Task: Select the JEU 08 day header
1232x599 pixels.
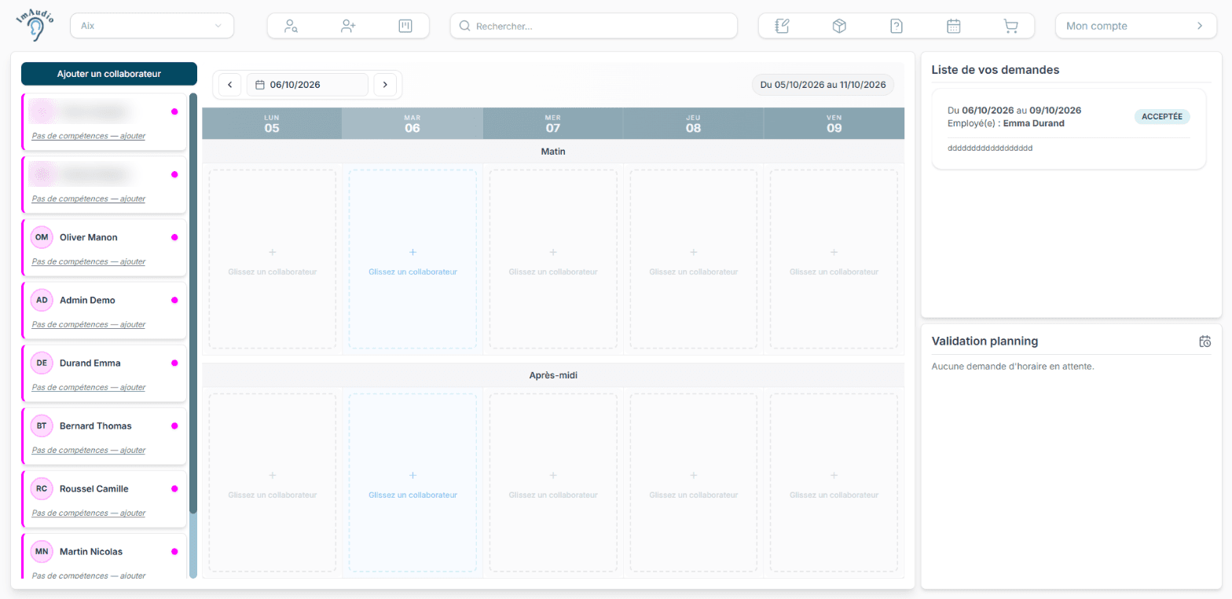Action: tap(693, 123)
